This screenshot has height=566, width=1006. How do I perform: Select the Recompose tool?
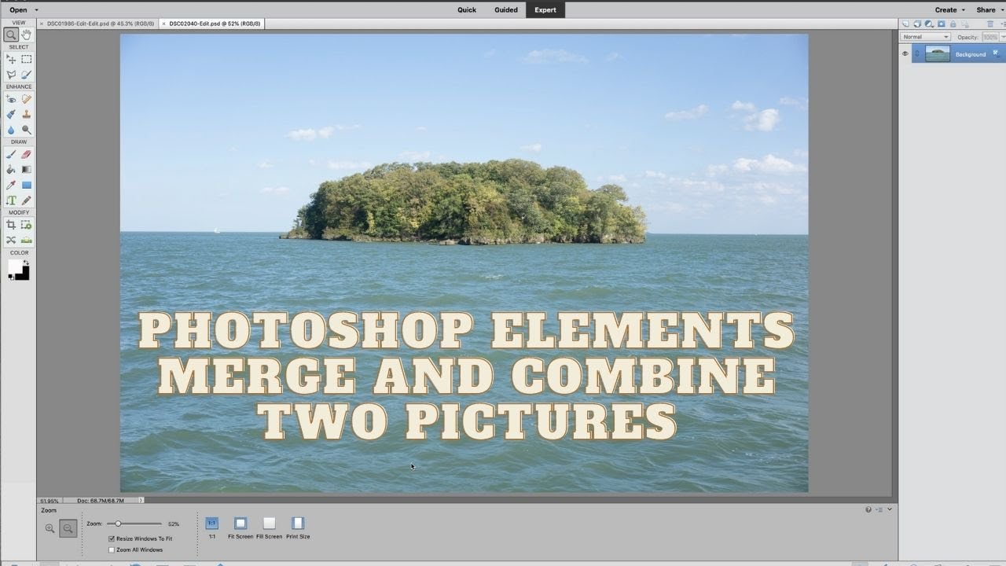pos(27,225)
